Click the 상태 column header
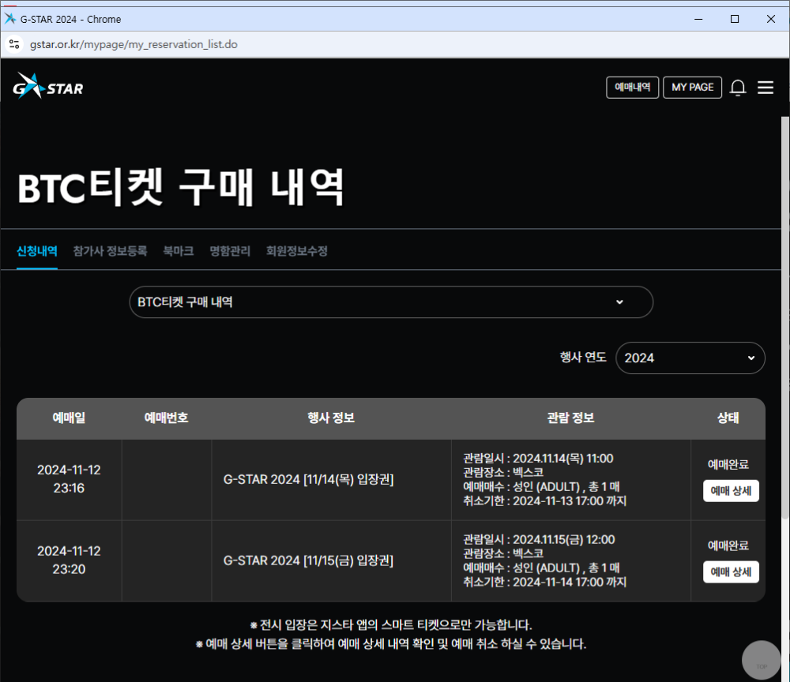This screenshot has width=790, height=682. point(728,418)
